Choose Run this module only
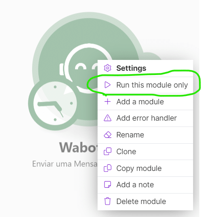Screen dimensions: 201x217 click(145, 85)
